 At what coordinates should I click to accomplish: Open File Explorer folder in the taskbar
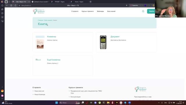click(x=108, y=103)
